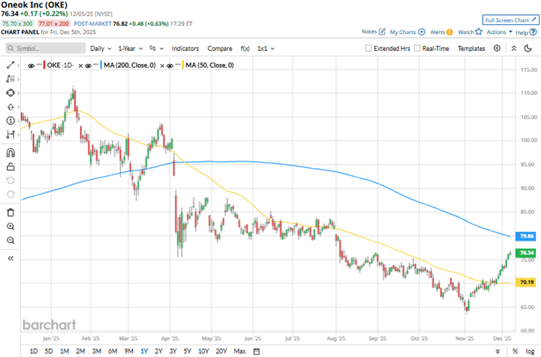Zoom in on the chart
This screenshot has width=541, height=357.
tap(10, 226)
